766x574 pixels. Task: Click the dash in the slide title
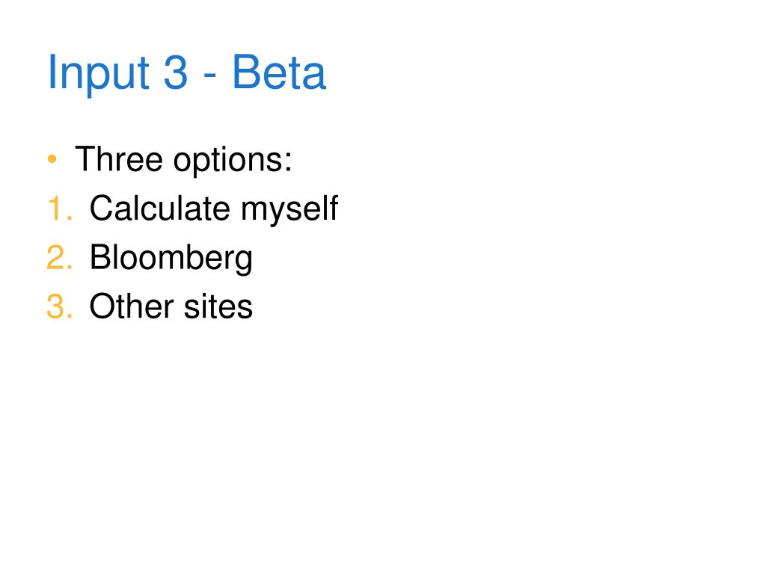209,76
